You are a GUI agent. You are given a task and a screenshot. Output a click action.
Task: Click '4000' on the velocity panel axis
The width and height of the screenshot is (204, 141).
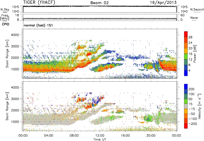15,87
